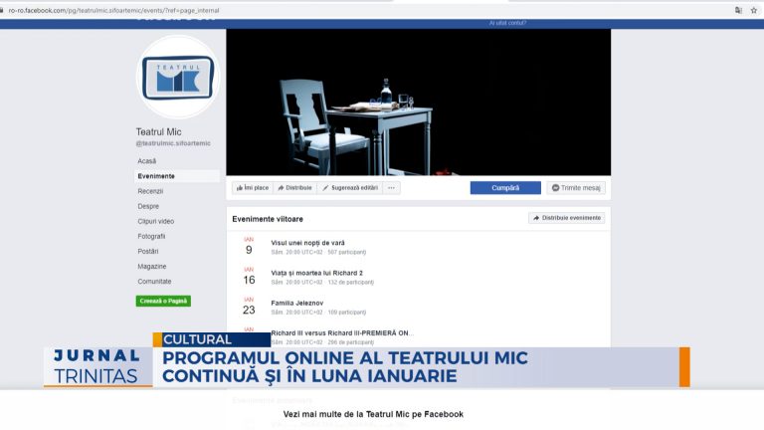This screenshot has height=430, width=764.
Task: Open event Viața și moartea lui Richard 2
Action: click(316, 273)
